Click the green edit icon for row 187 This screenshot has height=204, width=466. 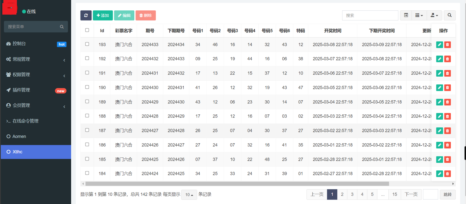click(439, 131)
